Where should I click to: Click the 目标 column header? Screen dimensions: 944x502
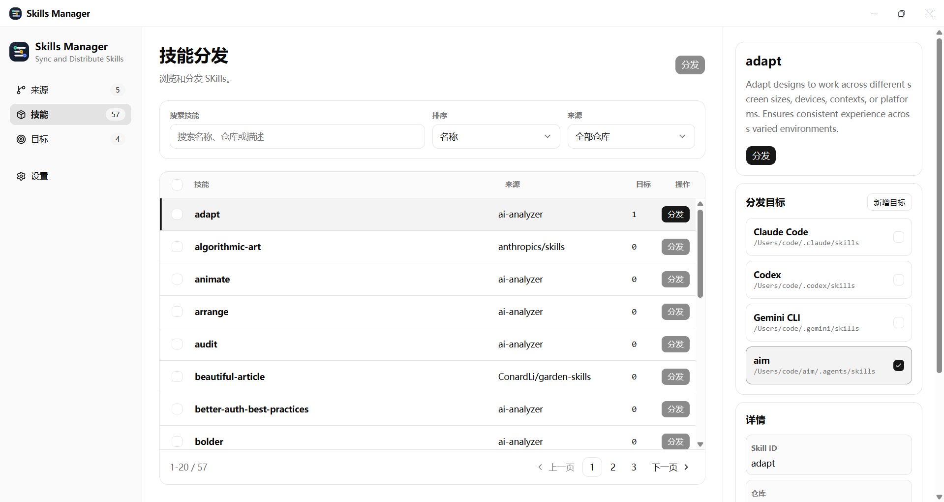pos(643,185)
